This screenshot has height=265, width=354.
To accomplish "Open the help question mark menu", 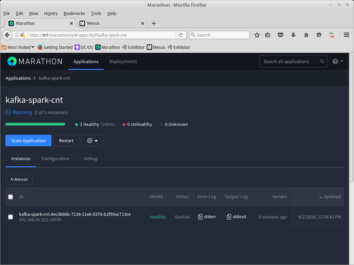I will pos(338,61).
